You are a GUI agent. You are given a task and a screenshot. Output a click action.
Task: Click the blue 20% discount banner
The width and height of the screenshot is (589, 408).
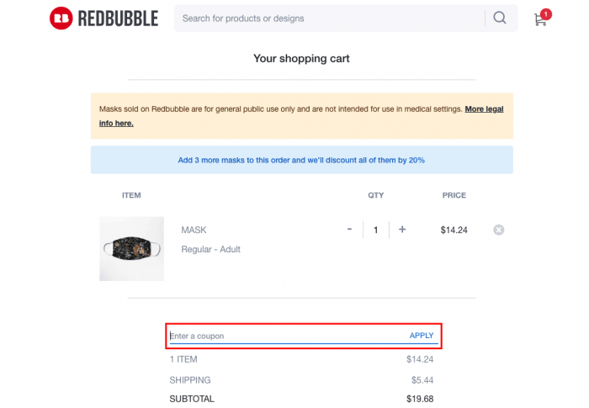(x=301, y=160)
